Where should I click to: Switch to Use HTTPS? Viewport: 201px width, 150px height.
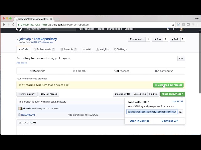pos(177,101)
